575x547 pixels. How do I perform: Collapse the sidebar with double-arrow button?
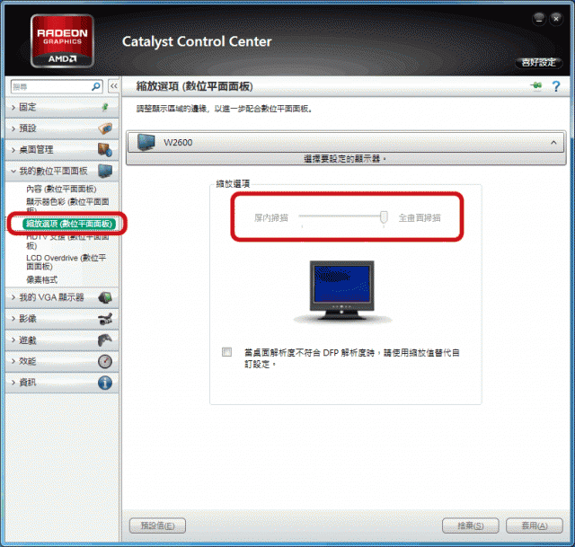(114, 86)
